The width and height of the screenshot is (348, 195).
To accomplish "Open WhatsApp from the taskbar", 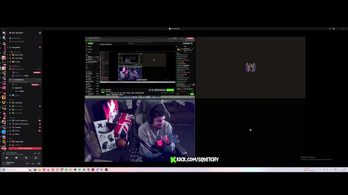I will pyautogui.click(x=71, y=170).
